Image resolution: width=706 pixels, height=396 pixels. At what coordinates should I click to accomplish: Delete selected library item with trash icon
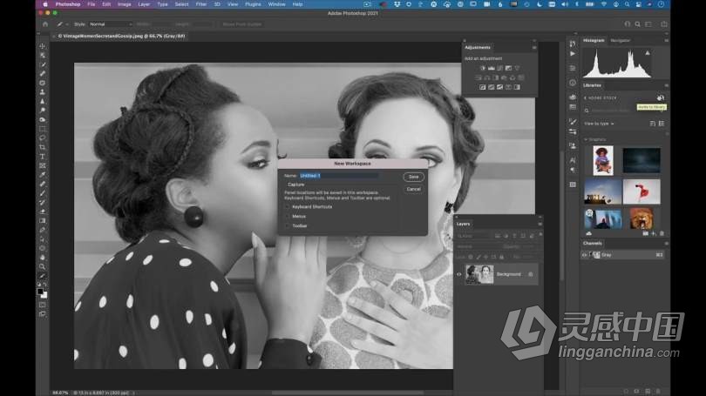662,234
